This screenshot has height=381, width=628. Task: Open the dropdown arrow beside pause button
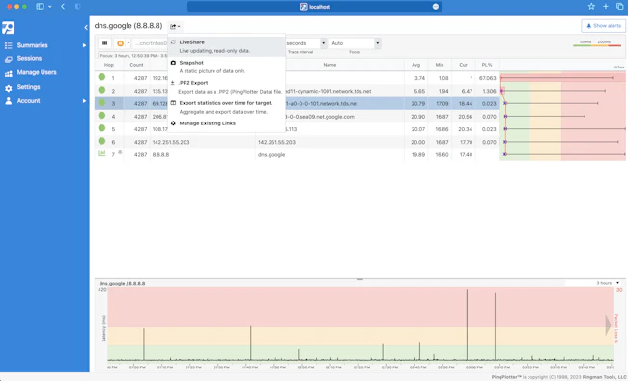(x=128, y=43)
